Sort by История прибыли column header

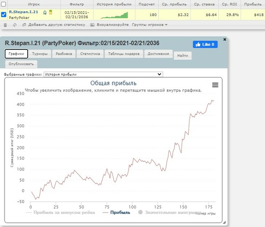pos(114,4)
